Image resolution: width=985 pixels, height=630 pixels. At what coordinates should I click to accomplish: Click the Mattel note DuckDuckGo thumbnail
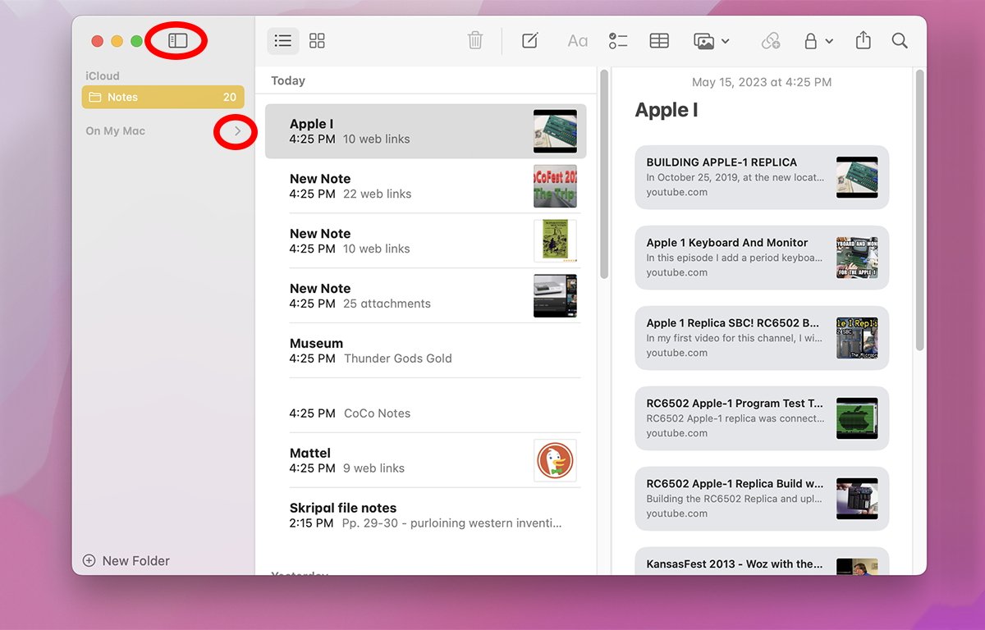click(555, 460)
